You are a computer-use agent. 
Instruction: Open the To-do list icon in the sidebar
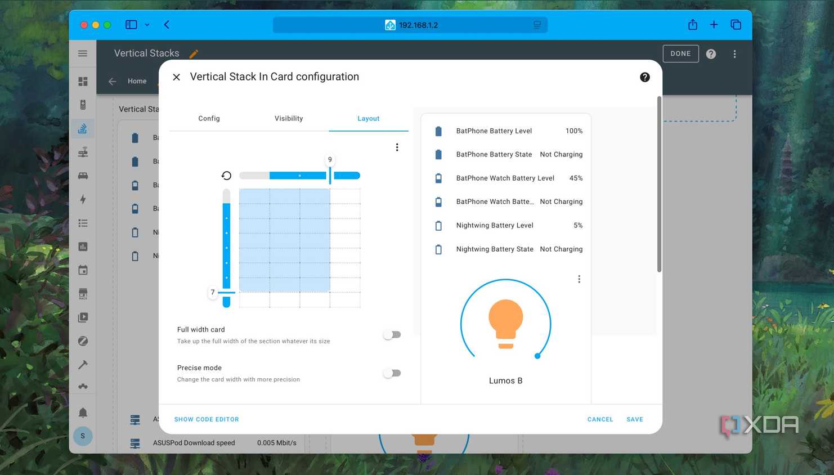(83, 223)
